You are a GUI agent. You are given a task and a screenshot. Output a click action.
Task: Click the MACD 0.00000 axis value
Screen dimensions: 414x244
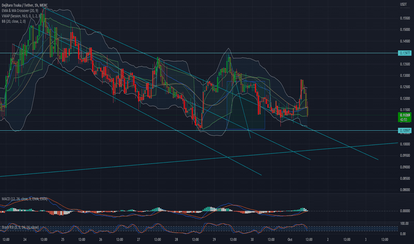click(x=405, y=211)
